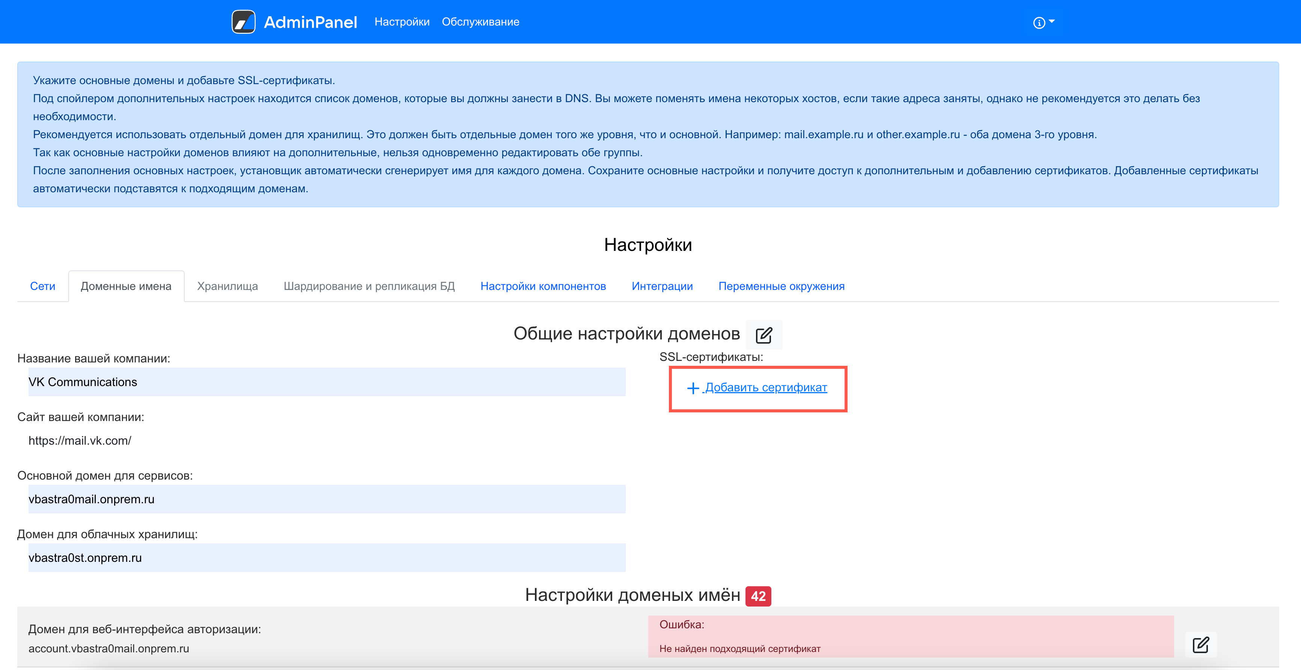Open the Обслуживание menu in header
Screen dimensions: 1301x670
[480, 22]
